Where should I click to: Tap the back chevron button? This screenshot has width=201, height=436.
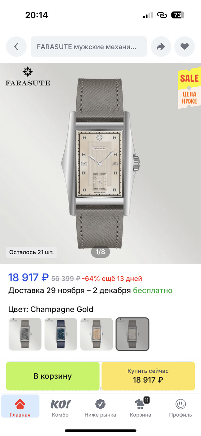point(16,47)
